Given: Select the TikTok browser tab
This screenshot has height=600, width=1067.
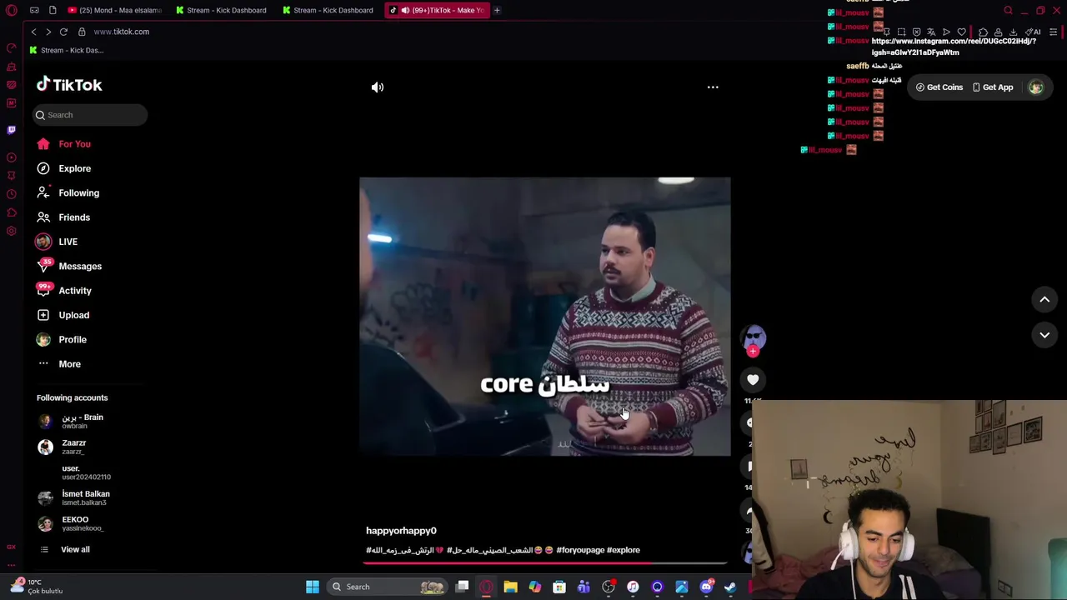Looking at the screenshot, I should pos(437,10).
